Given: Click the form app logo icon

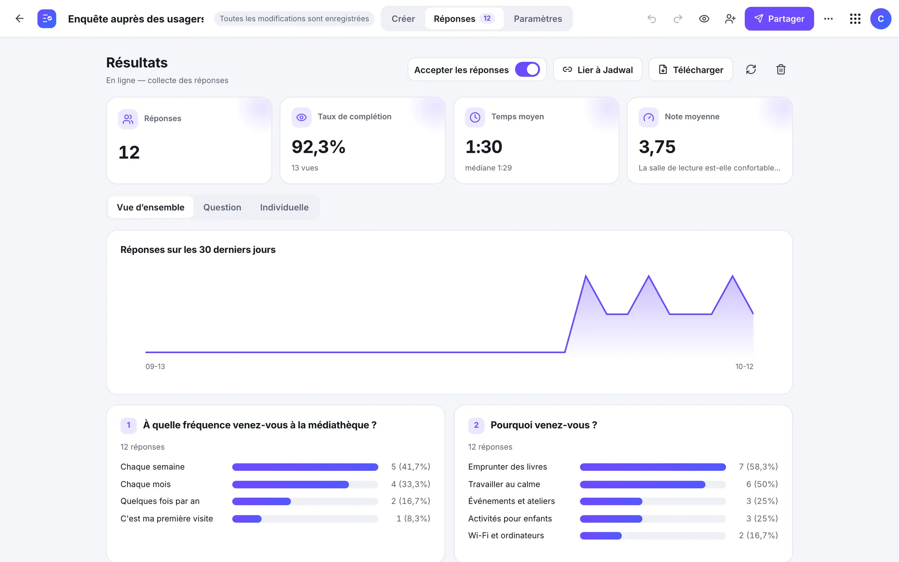Looking at the screenshot, I should click(x=47, y=18).
